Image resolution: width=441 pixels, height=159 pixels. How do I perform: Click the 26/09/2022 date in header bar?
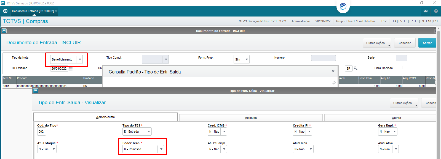pos(323,21)
